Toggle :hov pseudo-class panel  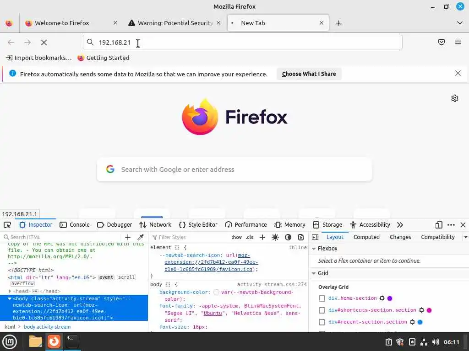(x=237, y=237)
